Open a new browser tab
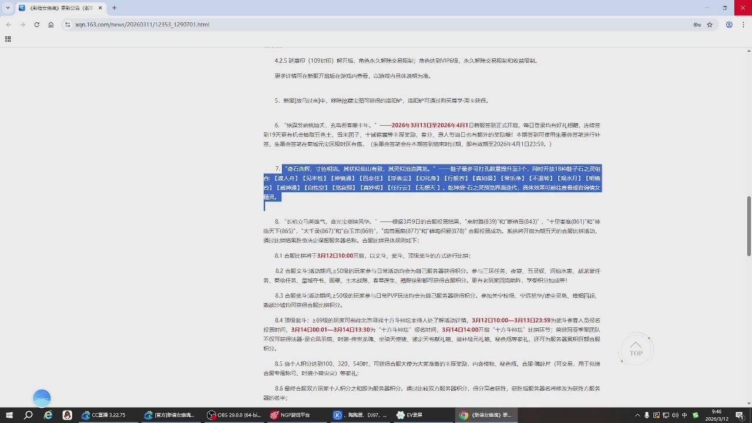 (114, 8)
